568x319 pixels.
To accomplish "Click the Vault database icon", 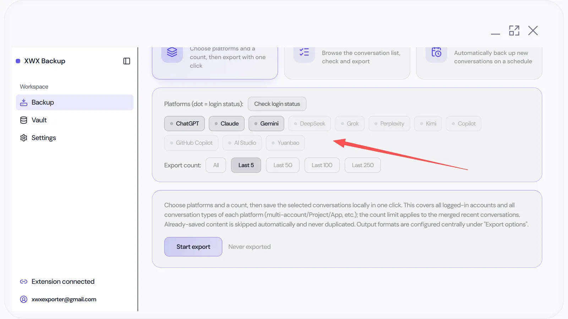I will (x=24, y=120).
